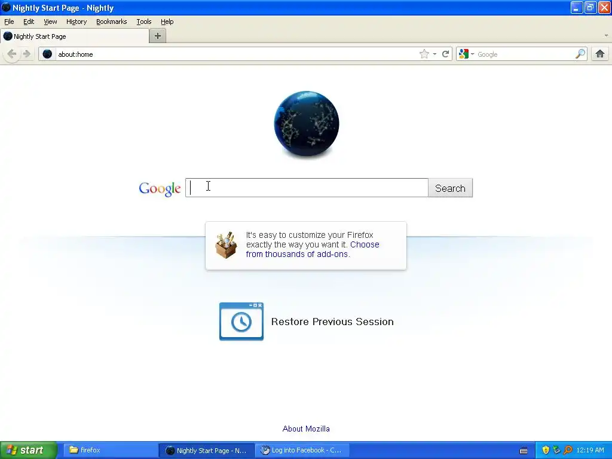The image size is (612, 459).
Task: Open the About Mozilla link
Action: click(x=306, y=429)
